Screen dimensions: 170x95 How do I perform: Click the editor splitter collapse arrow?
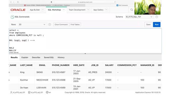[x=85, y=54]
